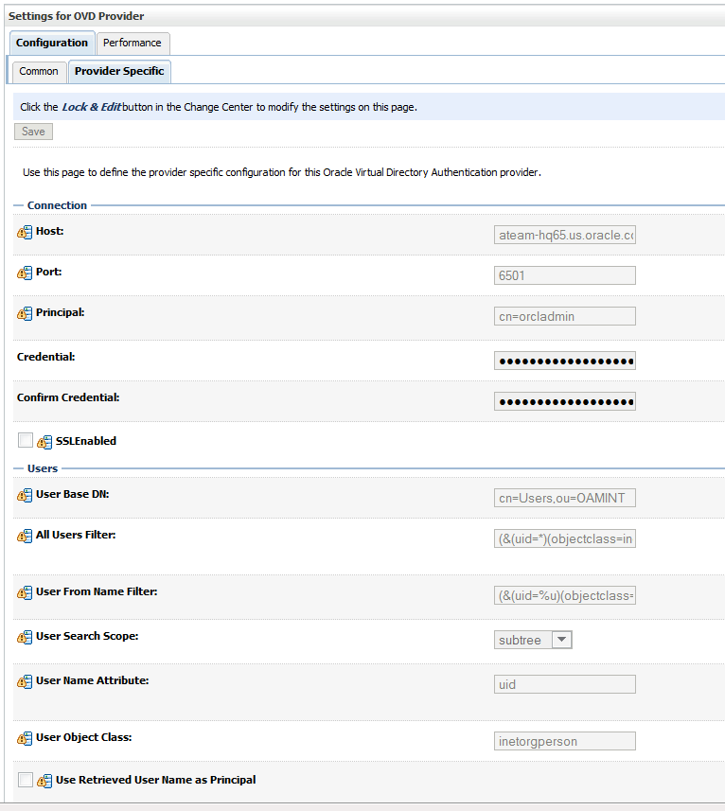
Task: Click the info icon beside Port
Action: coord(25,273)
